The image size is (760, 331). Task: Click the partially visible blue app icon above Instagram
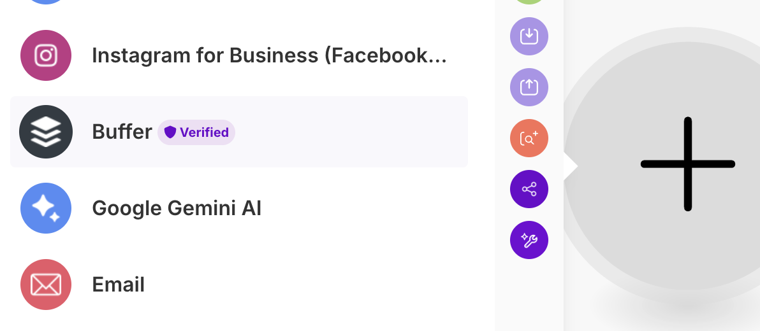click(46, 2)
